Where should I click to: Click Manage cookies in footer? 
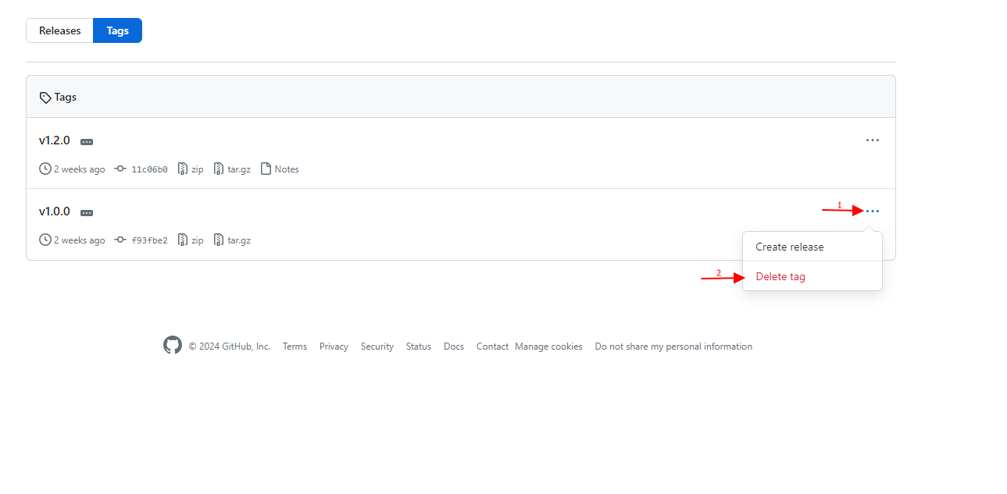coord(548,347)
